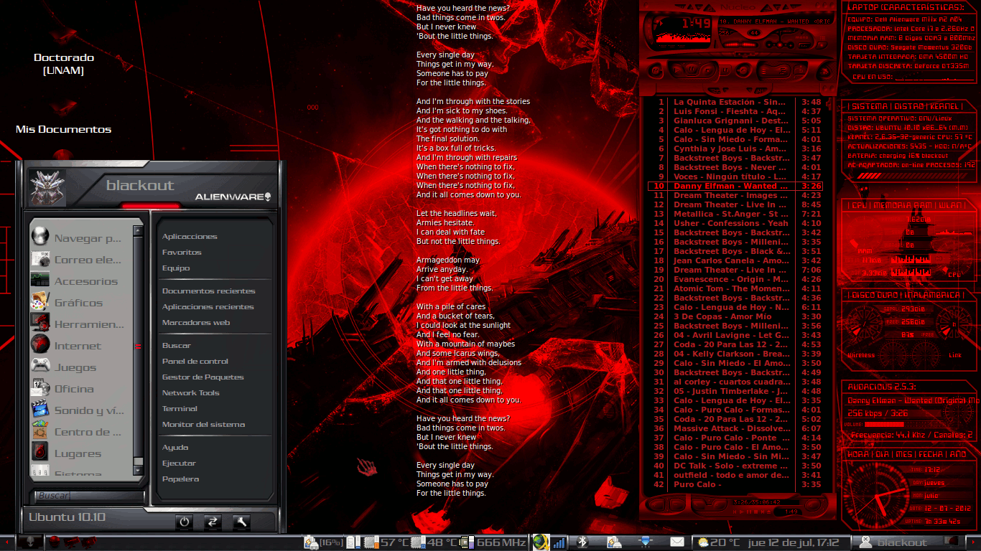Click the signal bars tray icon
Viewport: 981px width, 551px height.
pos(559,543)
